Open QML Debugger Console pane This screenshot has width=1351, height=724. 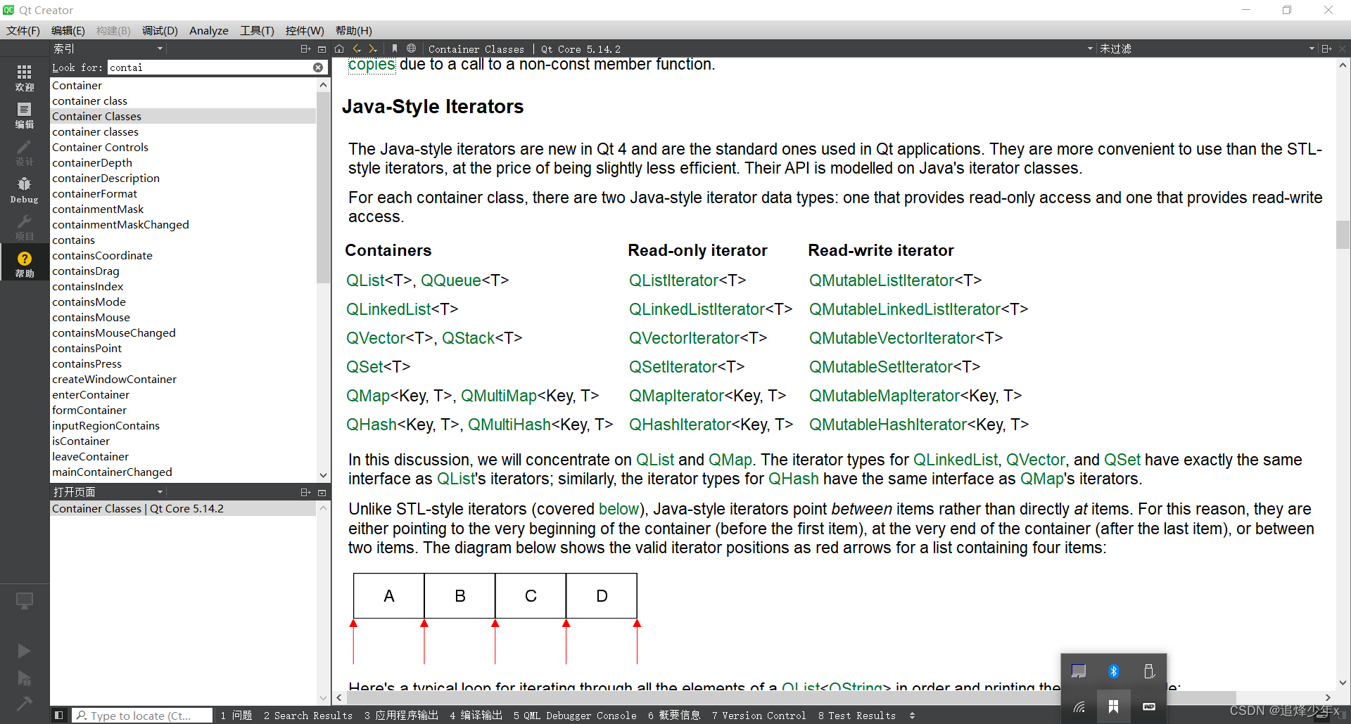575,716
